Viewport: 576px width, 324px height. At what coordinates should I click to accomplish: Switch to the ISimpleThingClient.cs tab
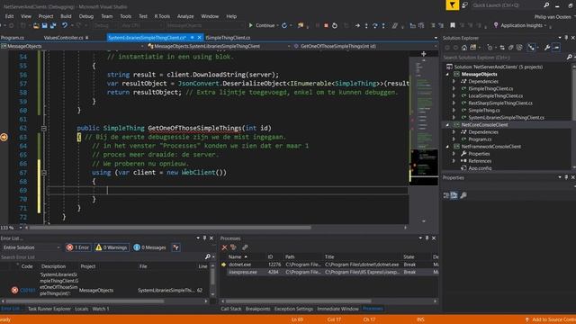pos(228,38)
